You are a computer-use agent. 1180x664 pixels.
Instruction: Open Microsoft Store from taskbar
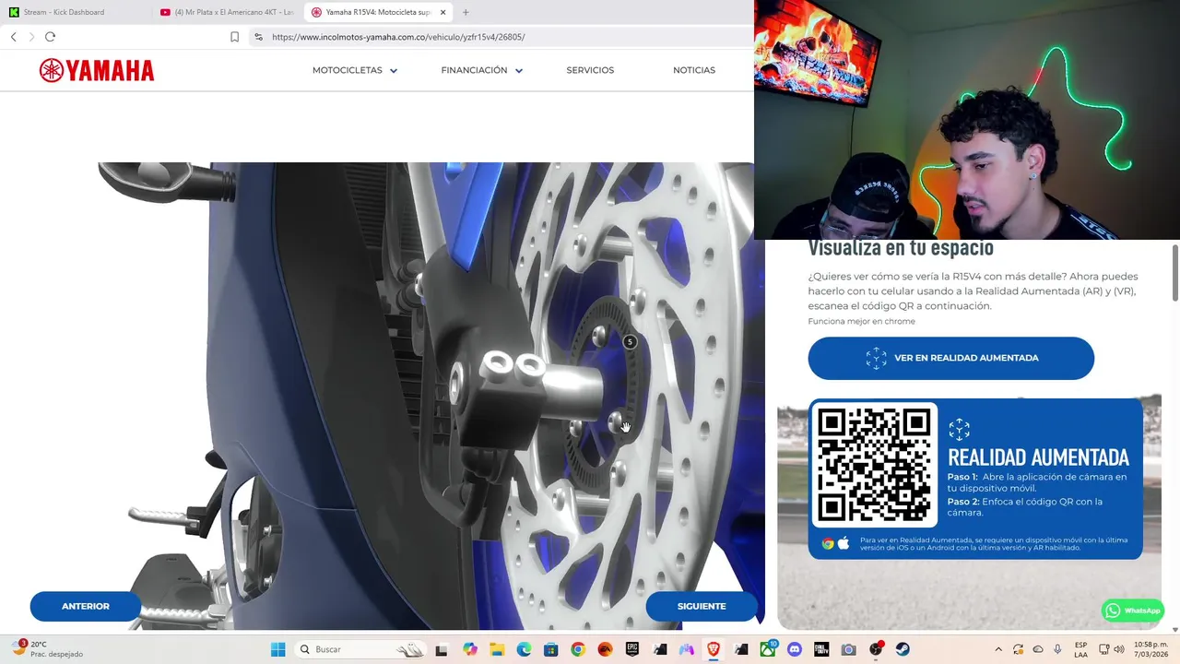click(x=550, y=649)
